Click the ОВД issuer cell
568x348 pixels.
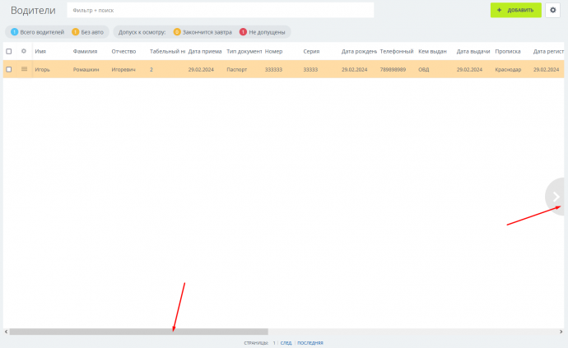pos(423,70)
